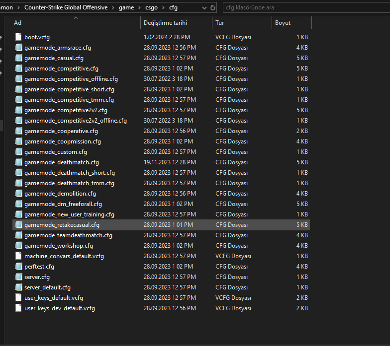Select gamemode_demolition.cfg file name
Screen dimensions: 390x346
tap(60, 194)
